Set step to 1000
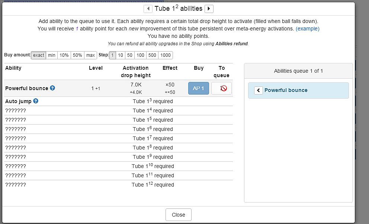This screenshot has width=369, height=224. [166, 55]
